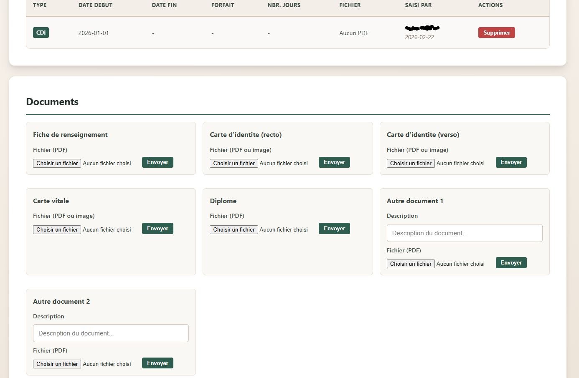Send the Autre document 1 file

pyautogui.click(x=511, y=263)
